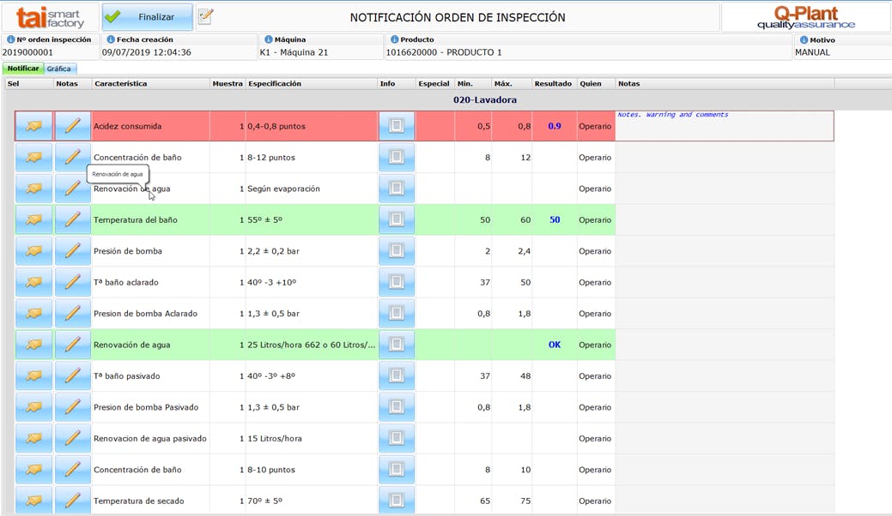Open the notes pencil for Presion de bomba Aclarado

click(73, 314)
